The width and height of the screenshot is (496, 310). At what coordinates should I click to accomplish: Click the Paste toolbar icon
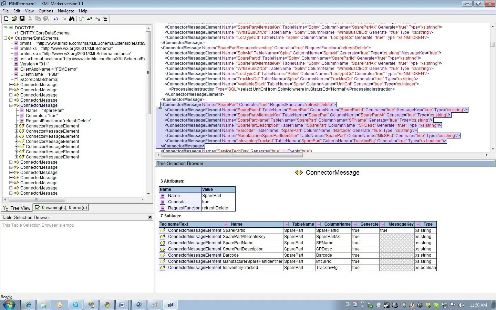[x=46, y=19]
